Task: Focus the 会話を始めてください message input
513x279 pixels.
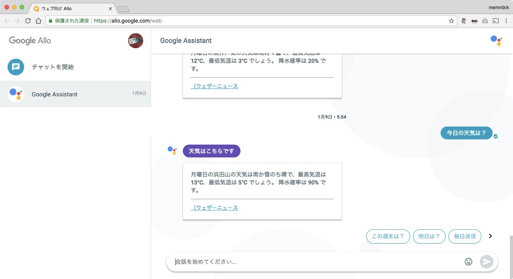Action: pos(317,262)
